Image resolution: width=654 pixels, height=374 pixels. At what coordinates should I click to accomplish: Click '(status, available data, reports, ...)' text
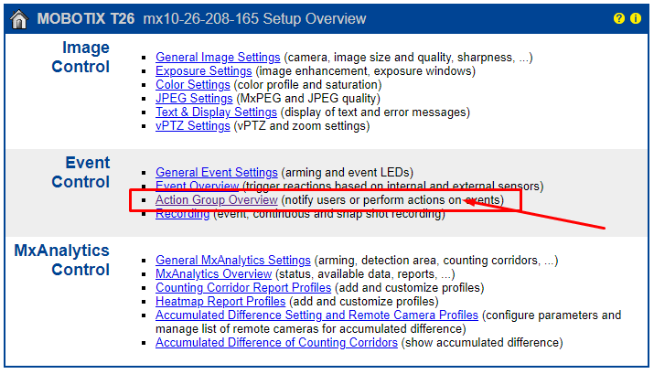[365, 274]
